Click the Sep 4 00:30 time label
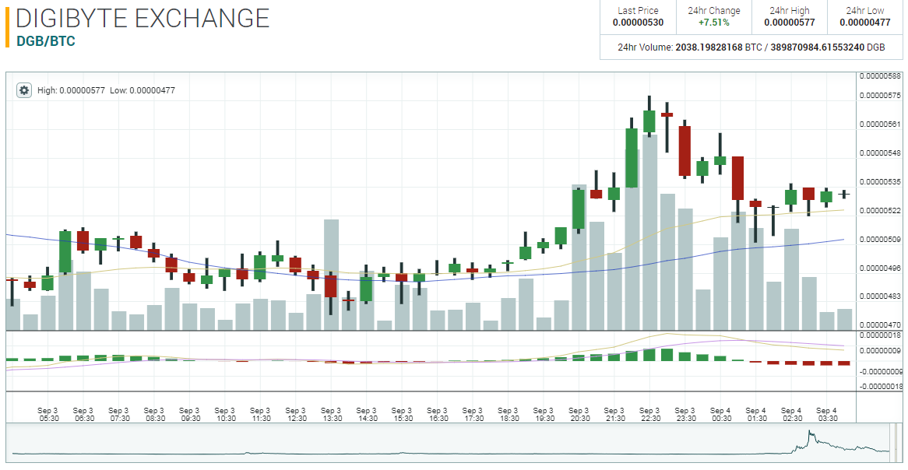This screenshot has height=470, width=908. click(x=720, y=415)
